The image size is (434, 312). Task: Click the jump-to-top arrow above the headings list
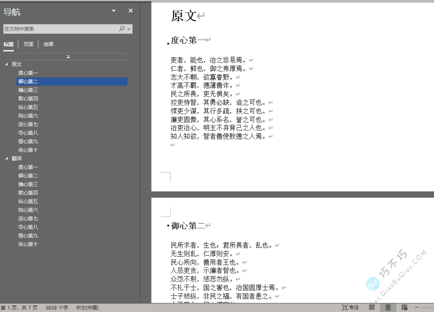[x=68, y=56]
